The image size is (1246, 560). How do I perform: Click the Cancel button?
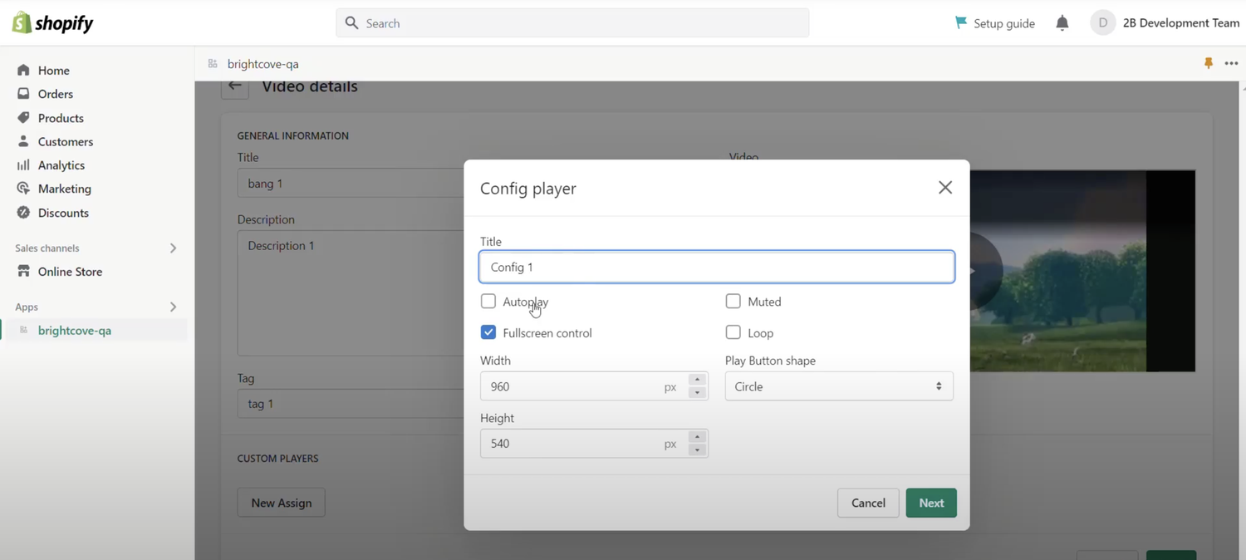[867, 503]
